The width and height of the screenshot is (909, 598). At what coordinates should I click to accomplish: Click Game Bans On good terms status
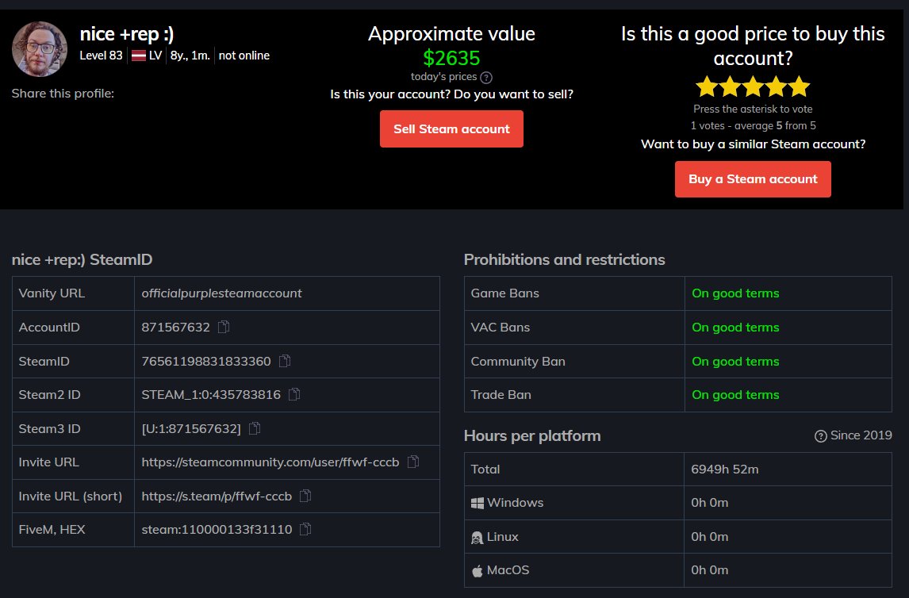[x=735, y=293]
